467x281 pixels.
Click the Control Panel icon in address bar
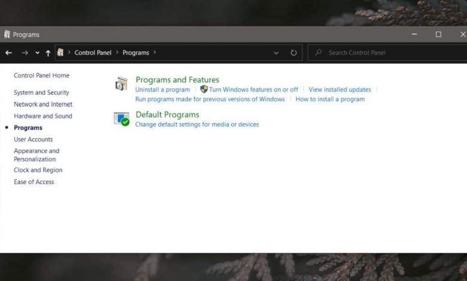(60, 53)
